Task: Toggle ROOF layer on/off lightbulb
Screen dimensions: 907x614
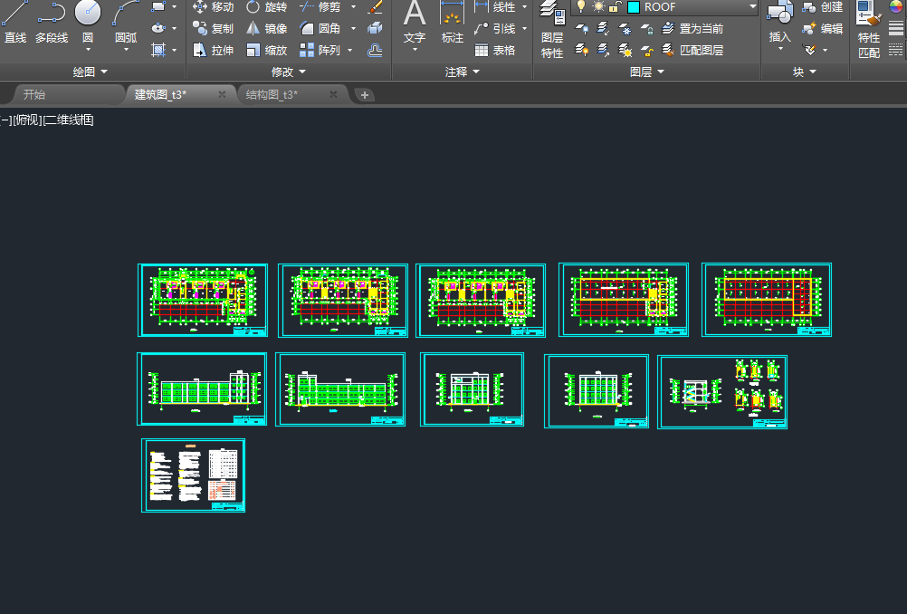Action: pos(581,7)
